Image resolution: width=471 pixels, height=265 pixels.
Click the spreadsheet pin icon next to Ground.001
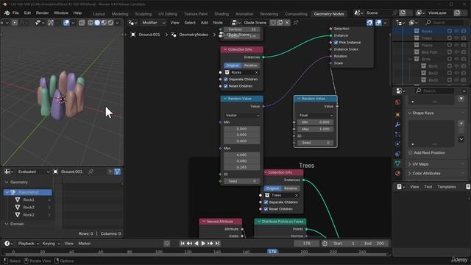click(x=91, y=172)
